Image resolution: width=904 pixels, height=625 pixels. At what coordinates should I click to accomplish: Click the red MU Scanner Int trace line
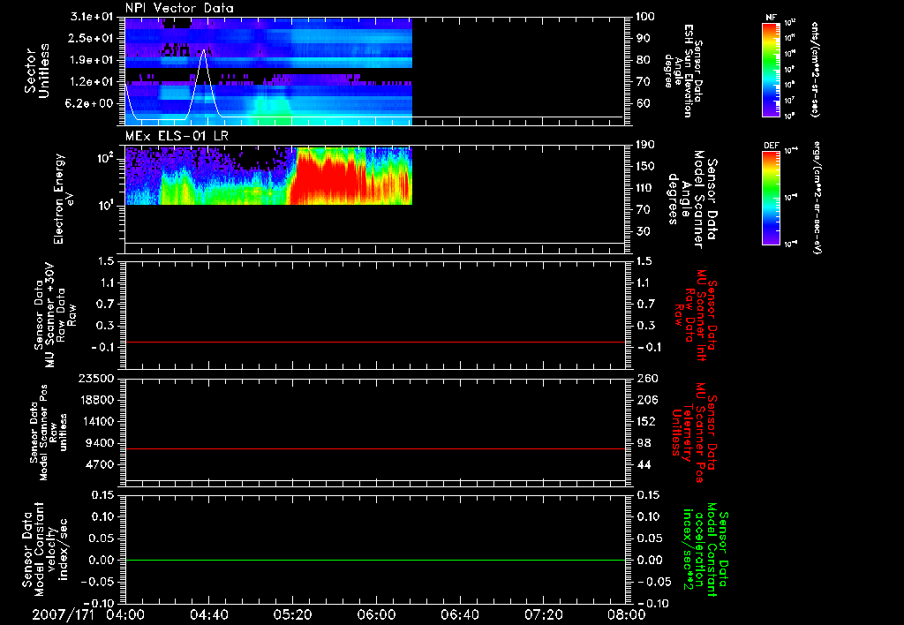pyautogui.click(x=374, y=342)
